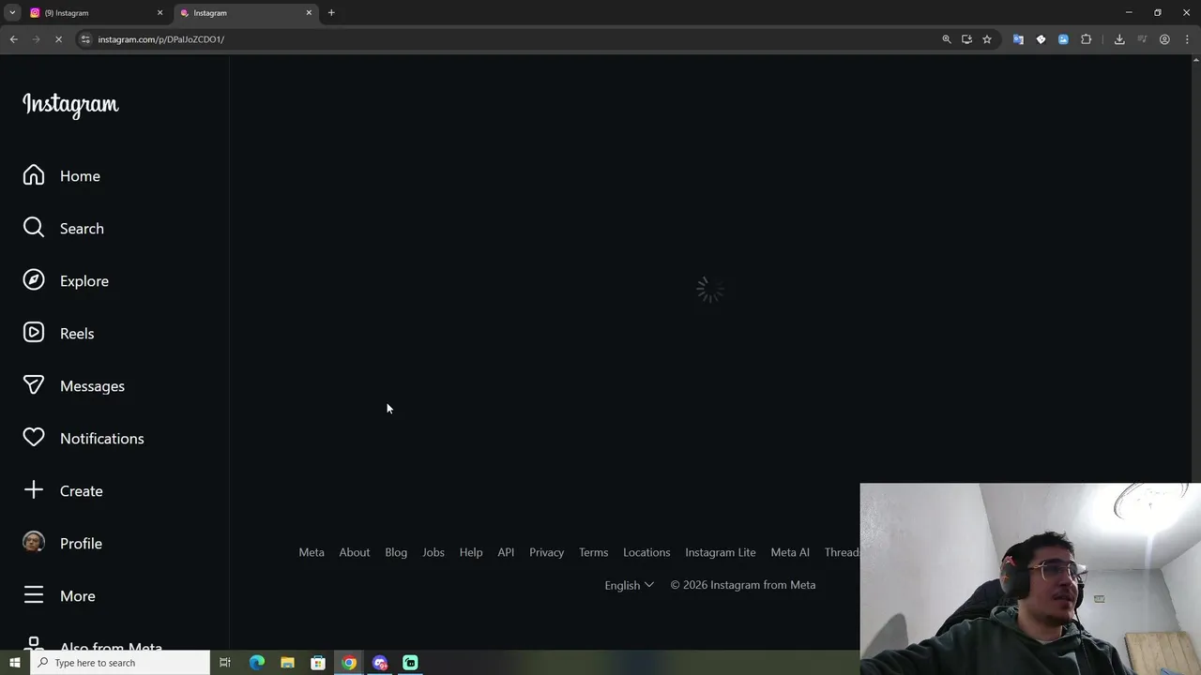Click the Create plus icon
Screen dimensions: 1201x675
pyautogui.click(x=34, y=490)
